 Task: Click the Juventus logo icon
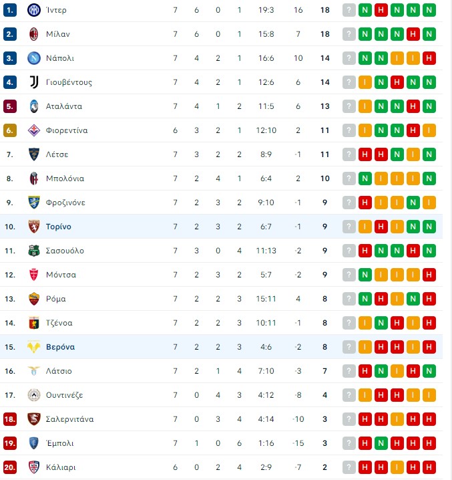coord(33,82)
